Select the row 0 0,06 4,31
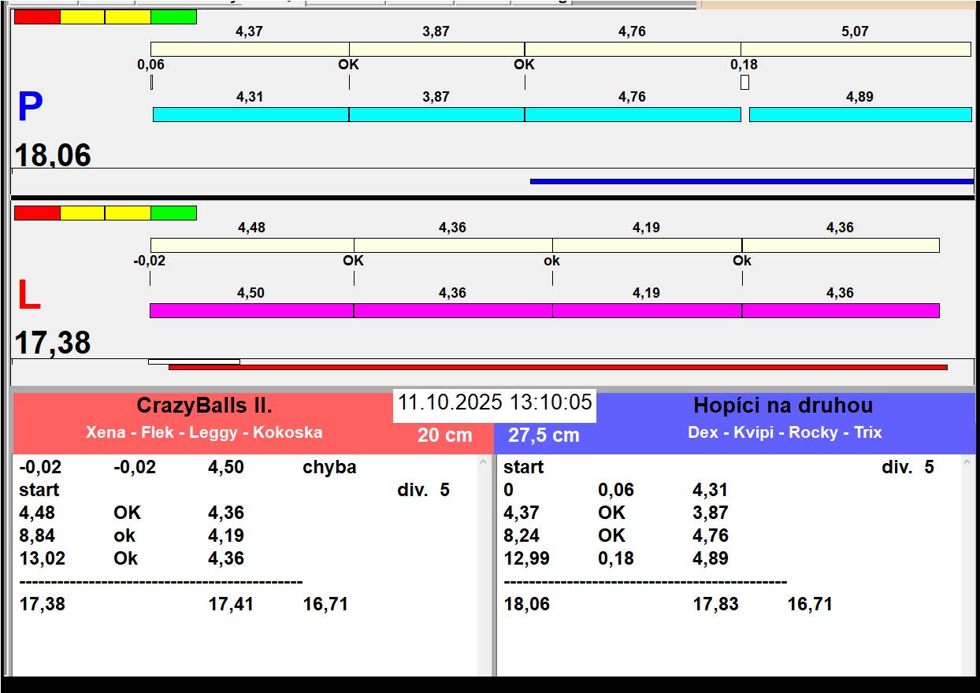The image size is (980, 693). click(729, 490)
